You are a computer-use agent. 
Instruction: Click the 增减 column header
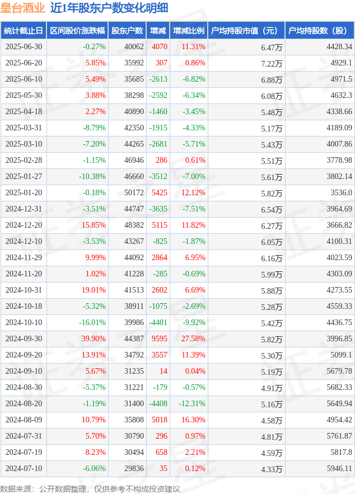158,31
